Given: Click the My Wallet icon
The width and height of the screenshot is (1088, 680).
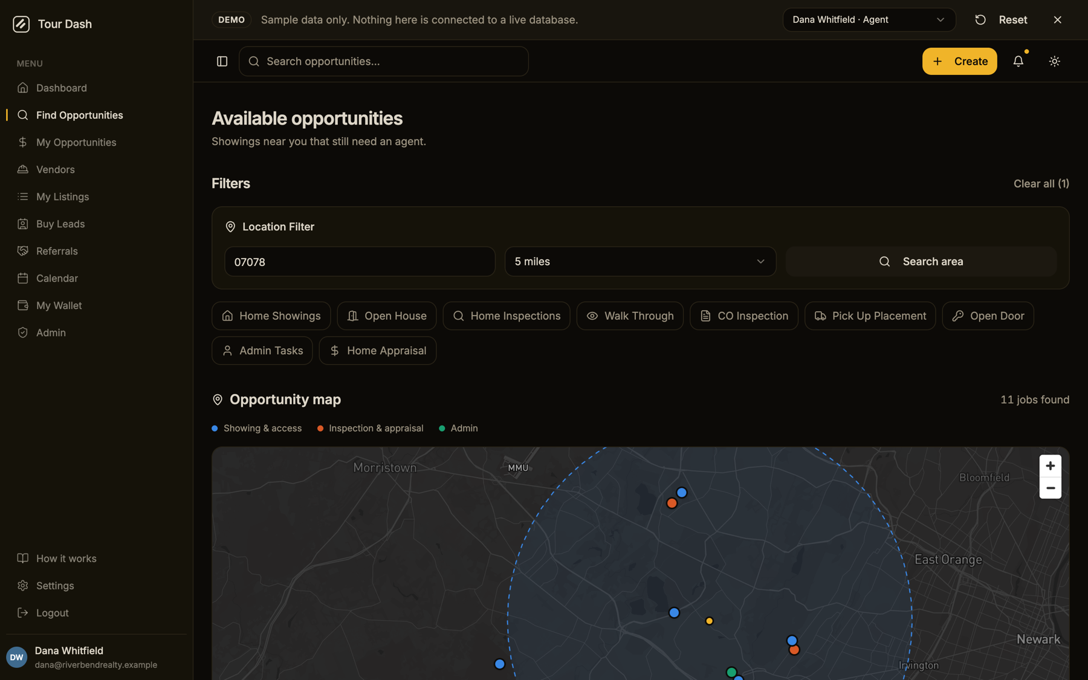Looking at the screenshot, I should tap(23, 305).
